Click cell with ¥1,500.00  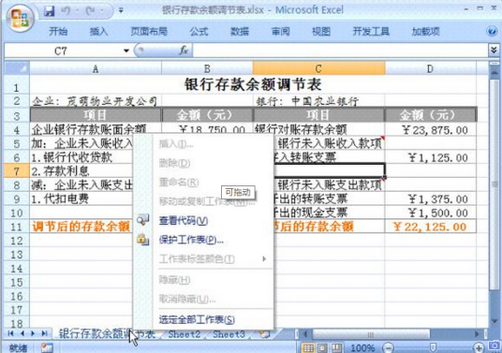[x=430, y=213]
